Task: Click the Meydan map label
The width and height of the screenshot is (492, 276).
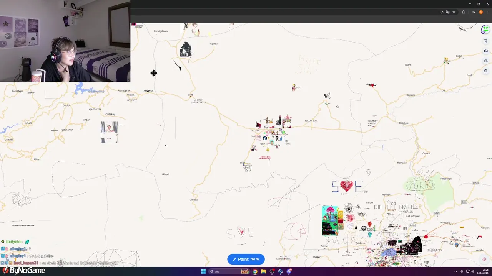Action: point(386,195)
